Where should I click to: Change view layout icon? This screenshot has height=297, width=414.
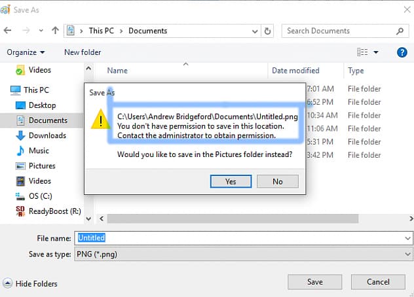(362, 52)
